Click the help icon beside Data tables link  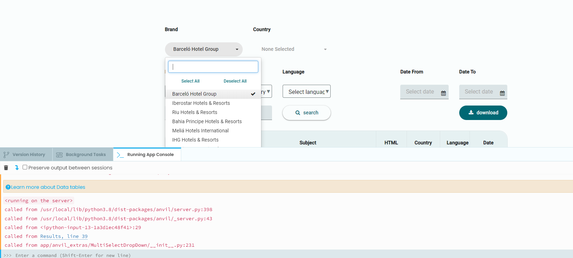[8, 187]
